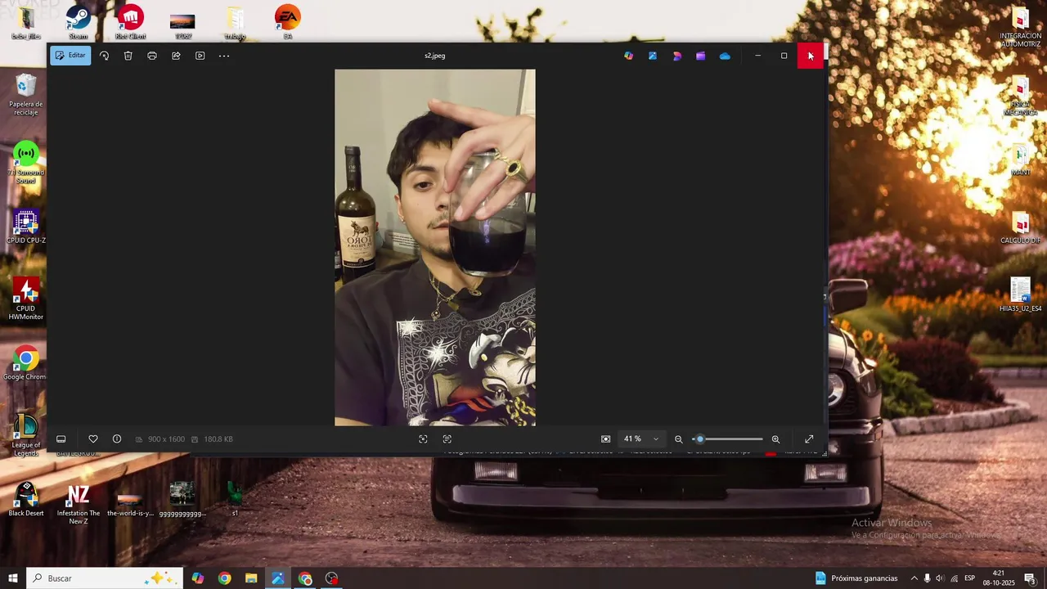The width and height of the screenshot is (1047, 589).
Task: Delete the photo using the trash icon
Action: [x=128, y=56]
